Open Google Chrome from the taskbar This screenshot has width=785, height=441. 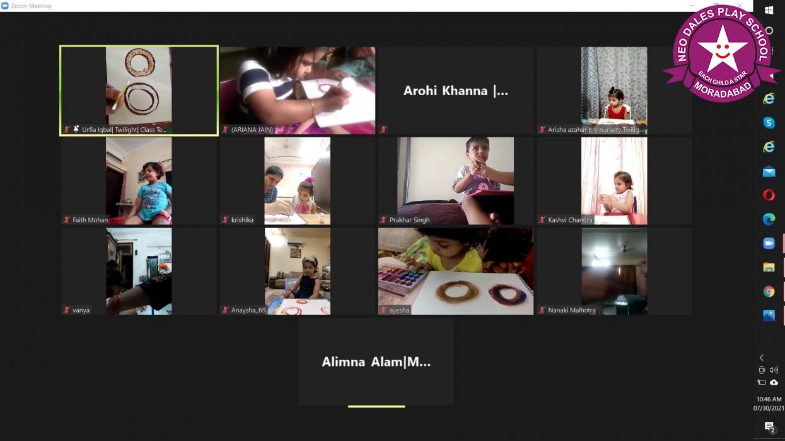click(769, 292)
